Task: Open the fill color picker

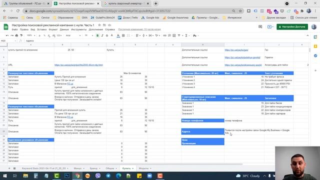Action: [x=118, y=35]
